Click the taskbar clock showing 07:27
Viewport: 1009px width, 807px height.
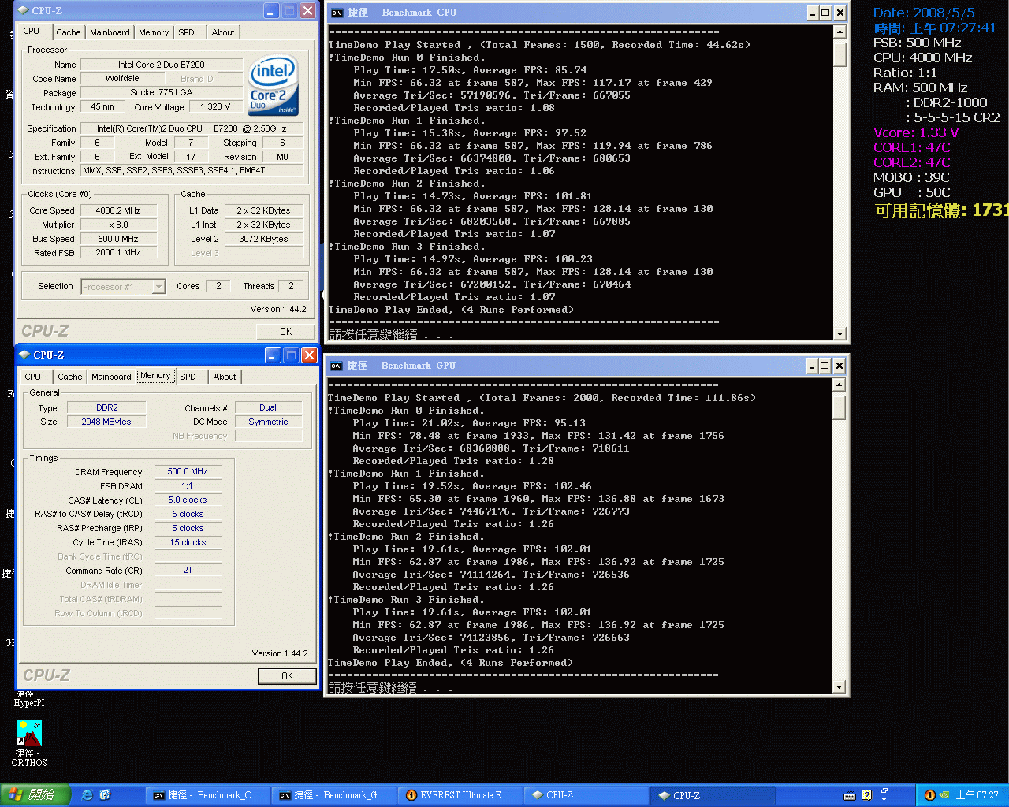[x=977, y=795]
